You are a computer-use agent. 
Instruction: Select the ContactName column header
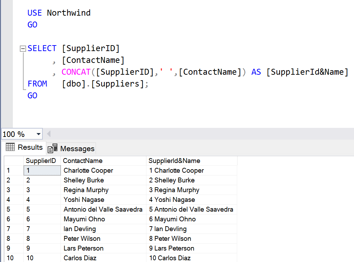tap(83, 161)
